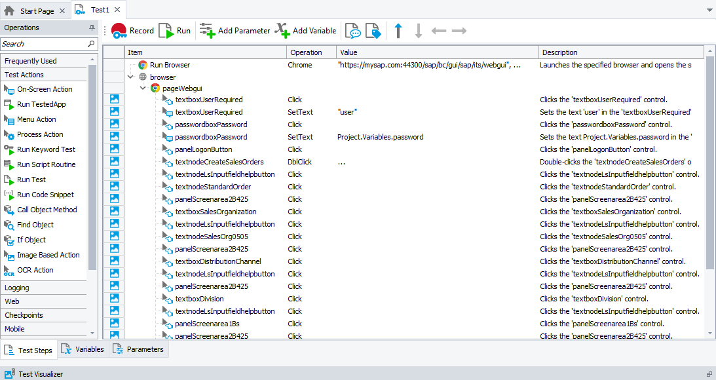Screen dimensions: 716x380
Task: Switch to the Variables tab
Action: [x=83, y=349]
